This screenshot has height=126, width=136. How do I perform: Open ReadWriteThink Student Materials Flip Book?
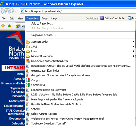[57, 104]
